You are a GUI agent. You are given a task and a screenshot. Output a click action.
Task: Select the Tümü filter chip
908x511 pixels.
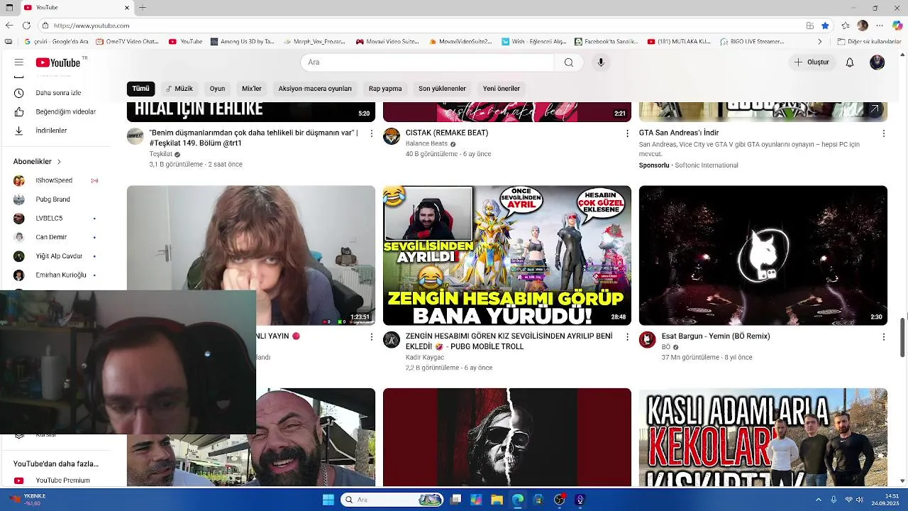click(x=140, y=89)
